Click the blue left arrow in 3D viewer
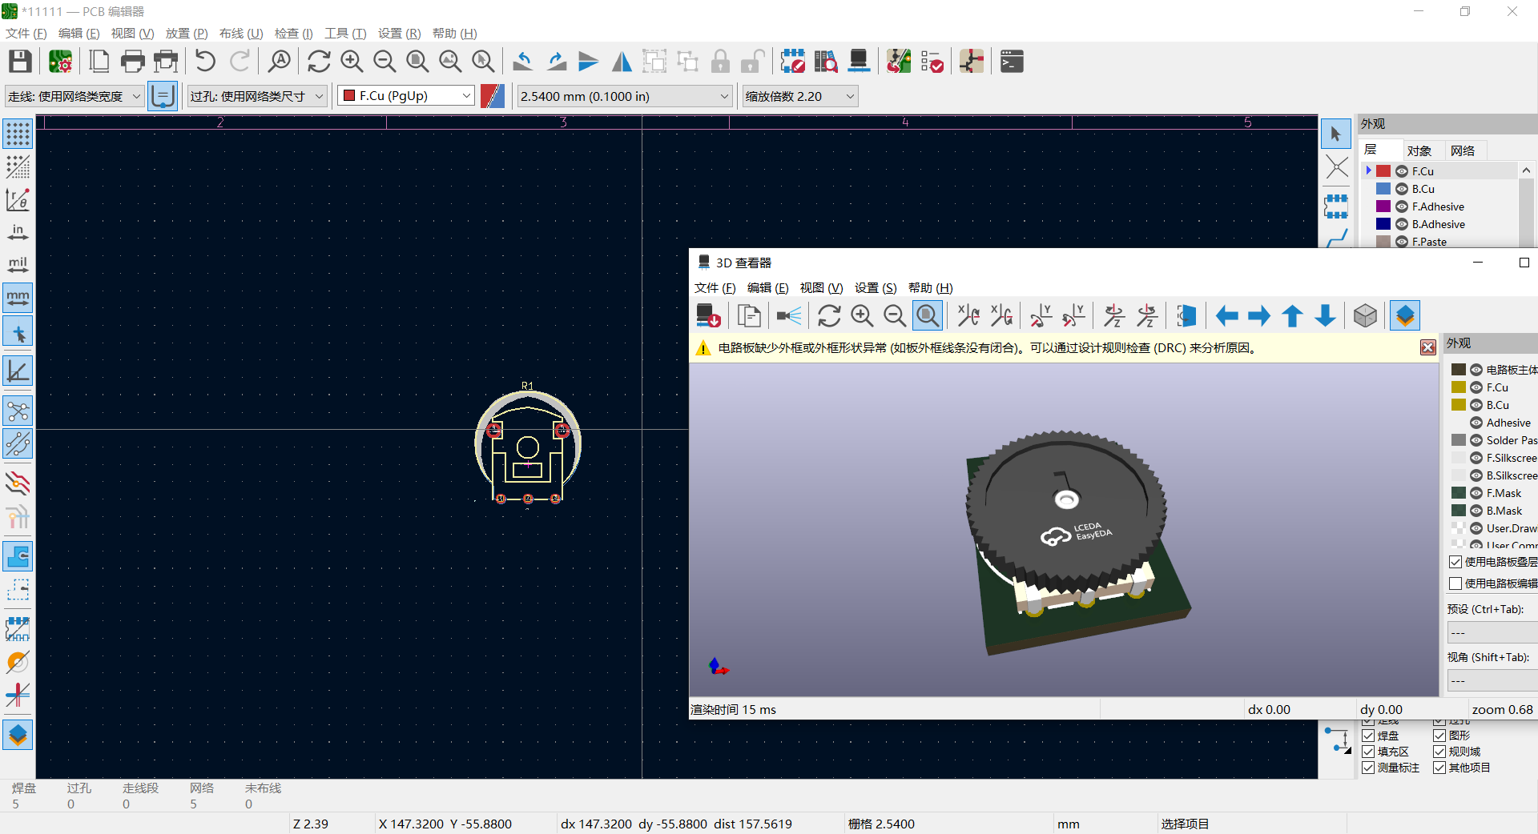 point(1226,316)
